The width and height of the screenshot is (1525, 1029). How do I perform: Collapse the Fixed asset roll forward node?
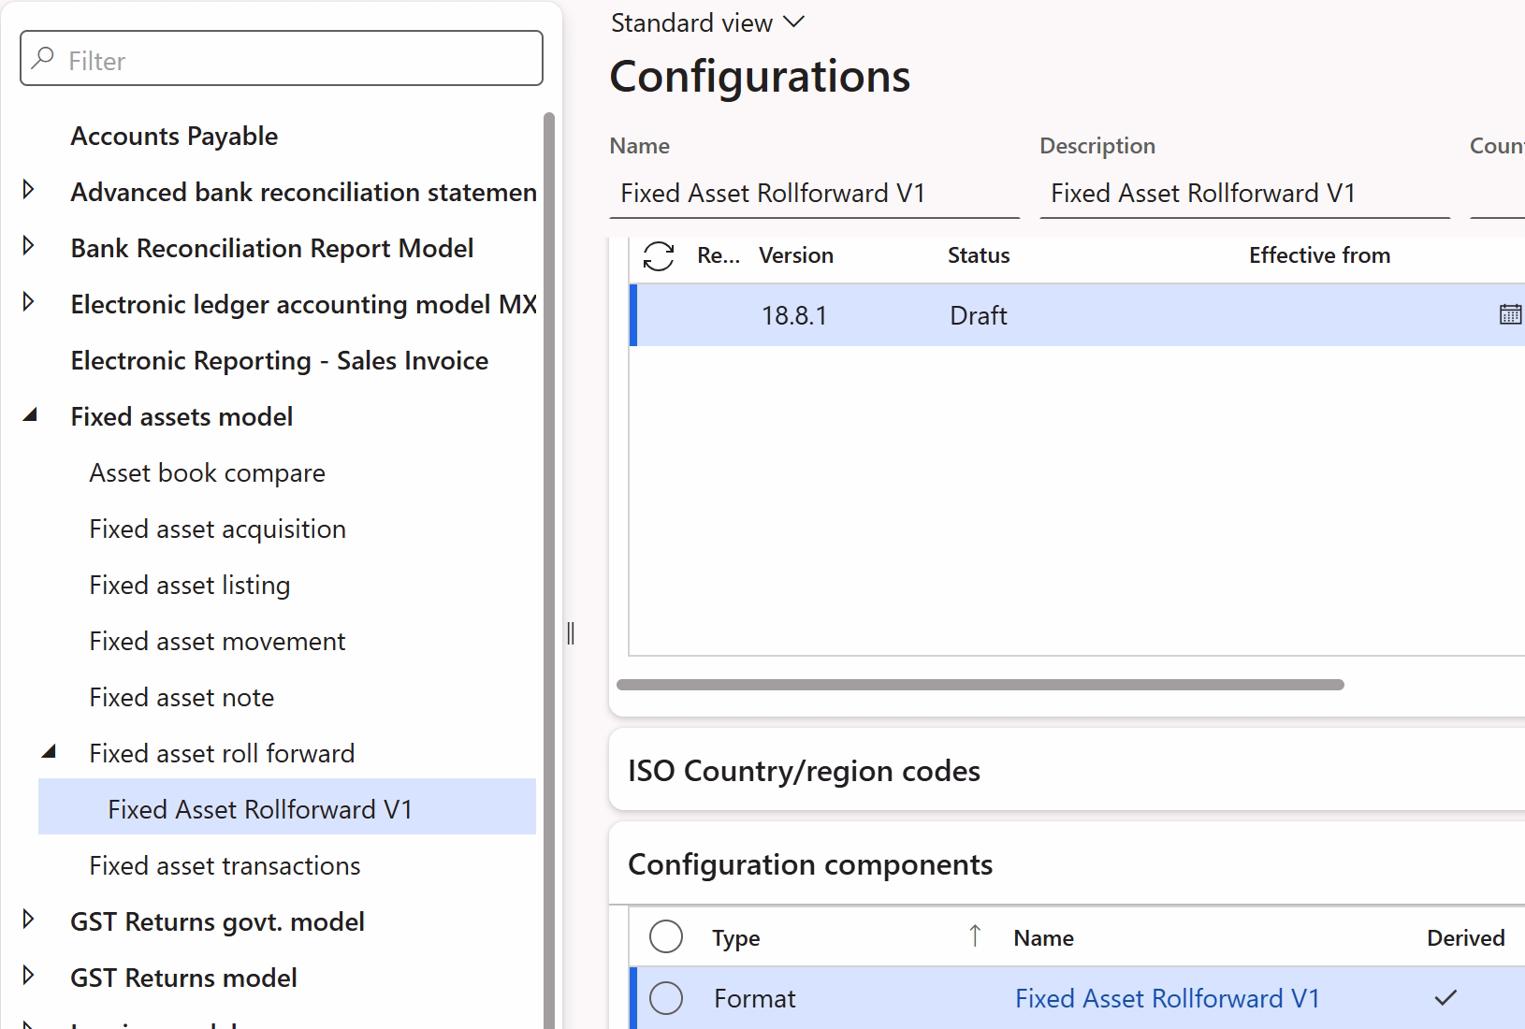click(x=49, y=751)
